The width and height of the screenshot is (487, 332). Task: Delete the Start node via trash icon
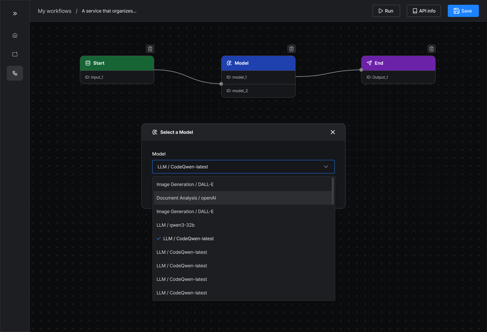point(150,49)
